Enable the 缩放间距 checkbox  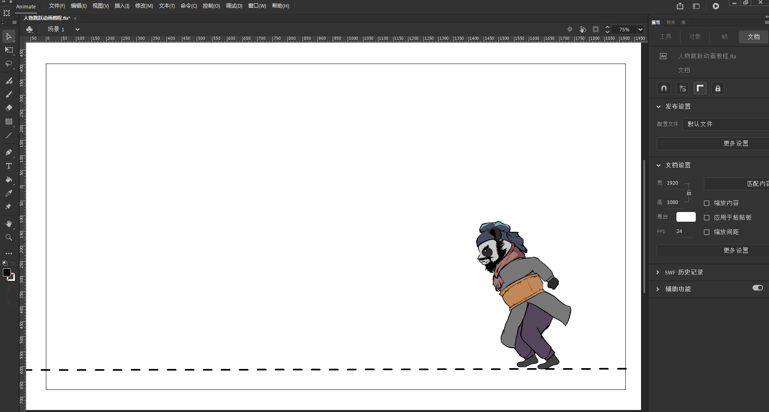coord(707,232)
